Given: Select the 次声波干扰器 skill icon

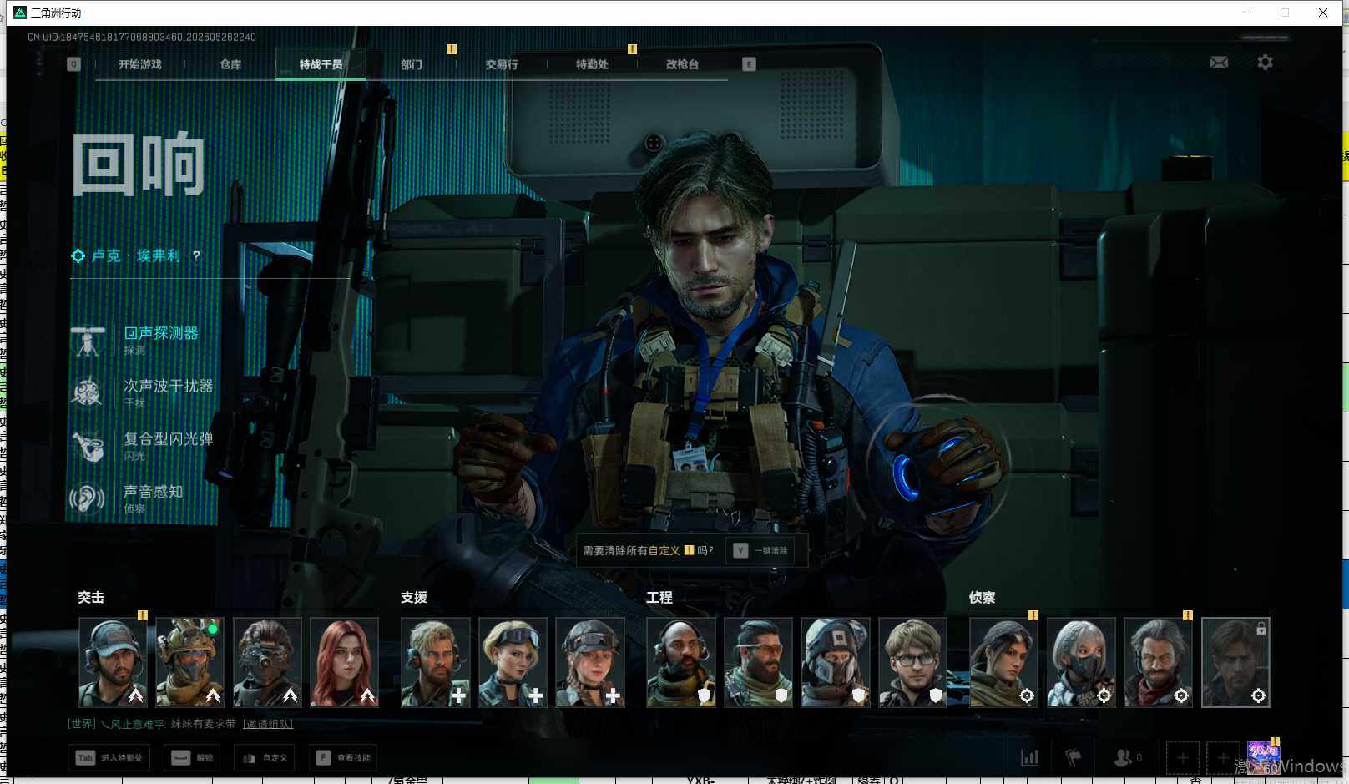Looking at the screenshot, I should click(x=88, y=393).
